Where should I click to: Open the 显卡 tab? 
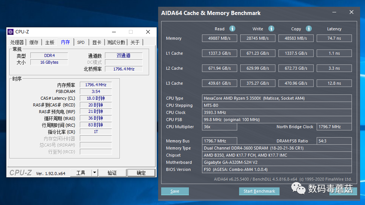point(97,42)
